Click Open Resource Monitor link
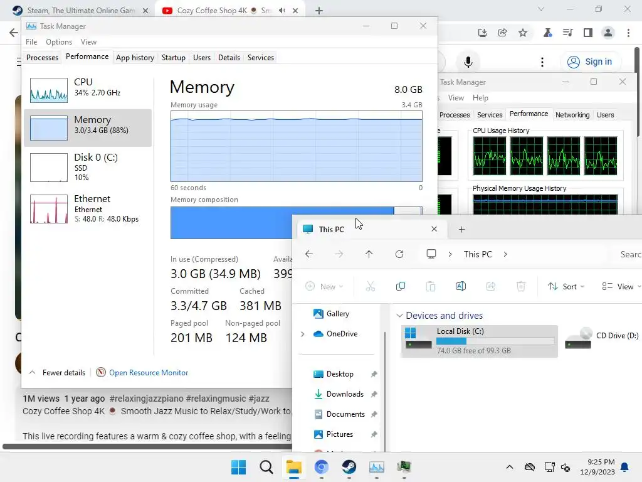The image size is (642, 482). [x=149, y=373]
